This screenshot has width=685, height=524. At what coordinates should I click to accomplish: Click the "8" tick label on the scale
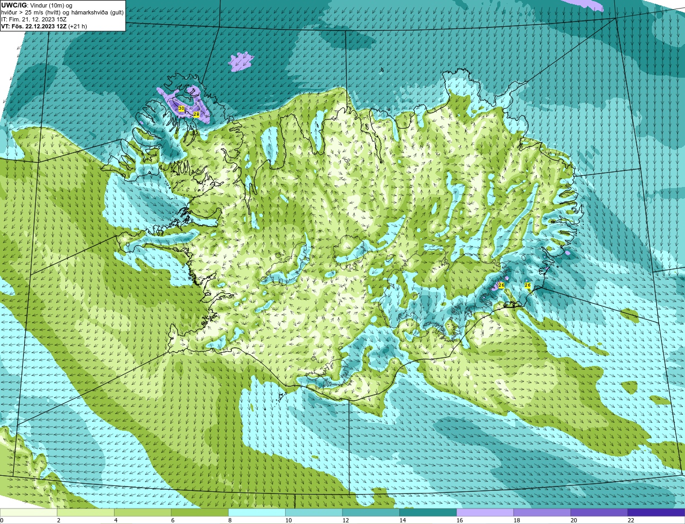click(230, 520)
